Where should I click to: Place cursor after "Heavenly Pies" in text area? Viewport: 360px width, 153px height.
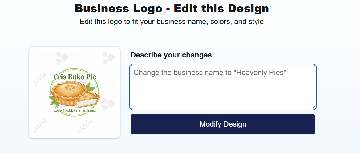tap(286, 73)
